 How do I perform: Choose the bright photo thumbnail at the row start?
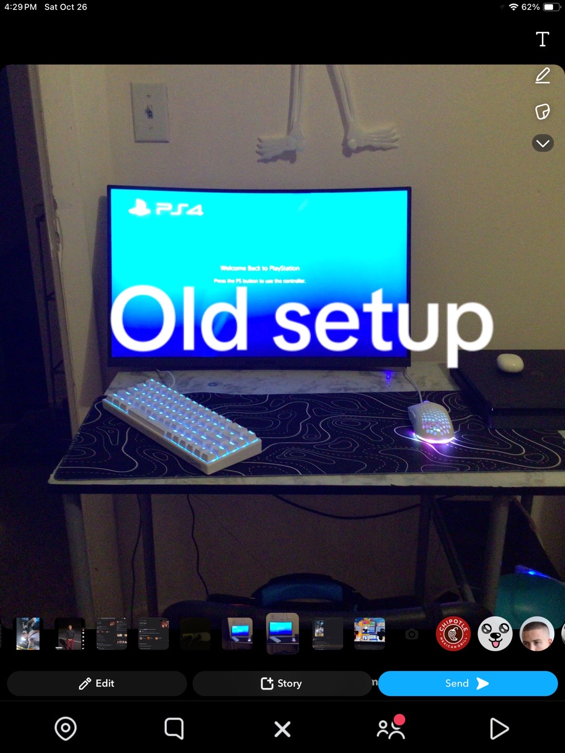[x=28, y=633]
